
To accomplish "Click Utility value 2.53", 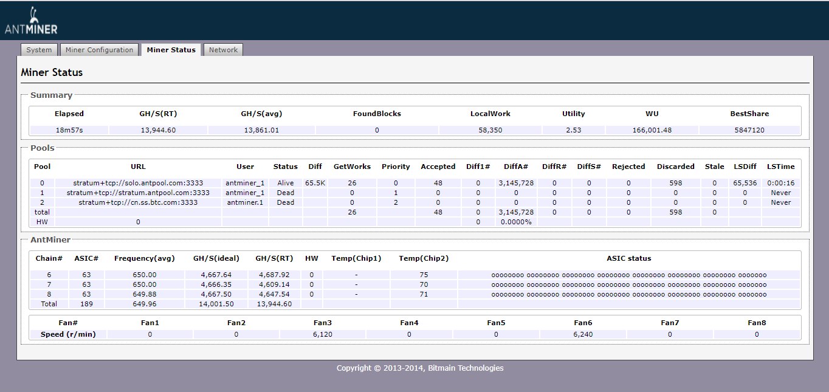I will pos(573,130).
